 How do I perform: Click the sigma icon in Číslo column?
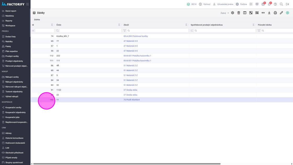(x=119, y=25)
